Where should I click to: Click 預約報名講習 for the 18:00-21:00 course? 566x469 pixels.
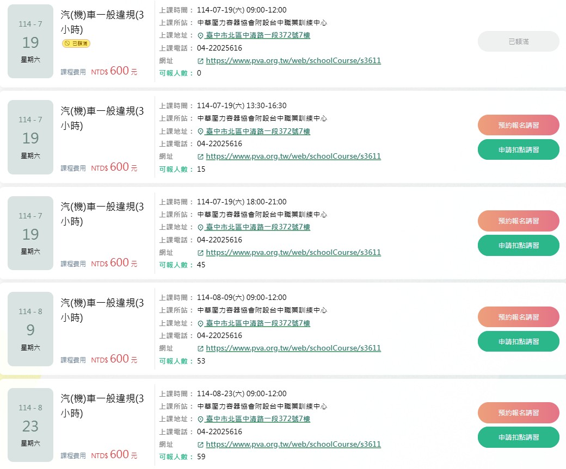(518, 221)
